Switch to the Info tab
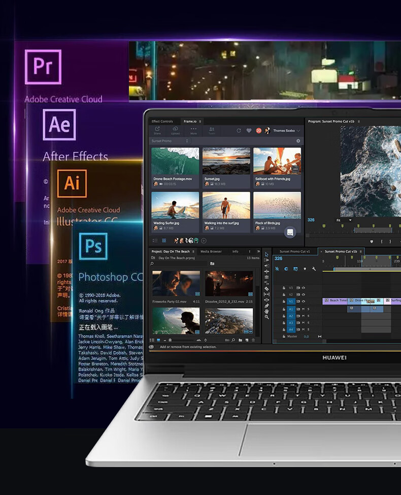This screenshot has height=495, width=401. point(235,251)
